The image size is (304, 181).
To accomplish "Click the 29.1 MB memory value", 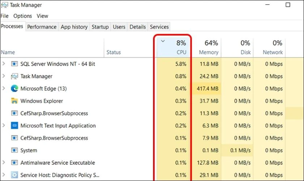I will [209, 175].
